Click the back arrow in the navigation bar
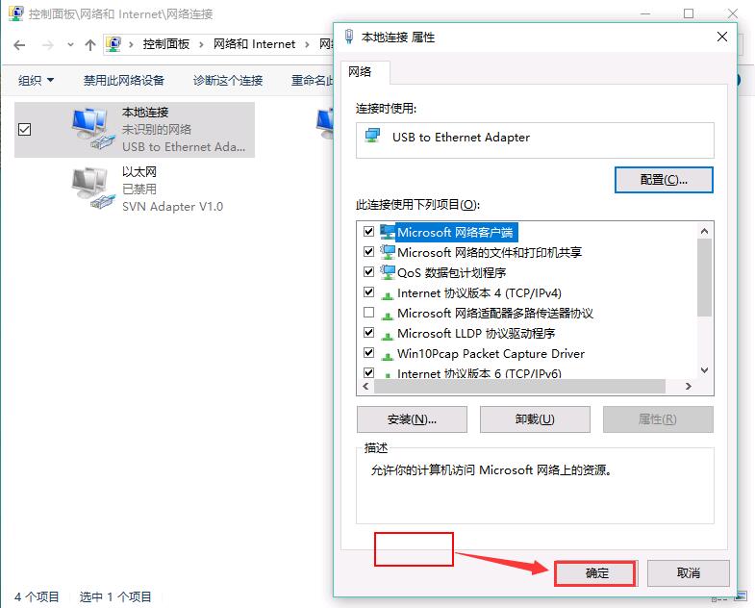The width and height of the screenshot is (755, 608). click(x=19, y=45)
